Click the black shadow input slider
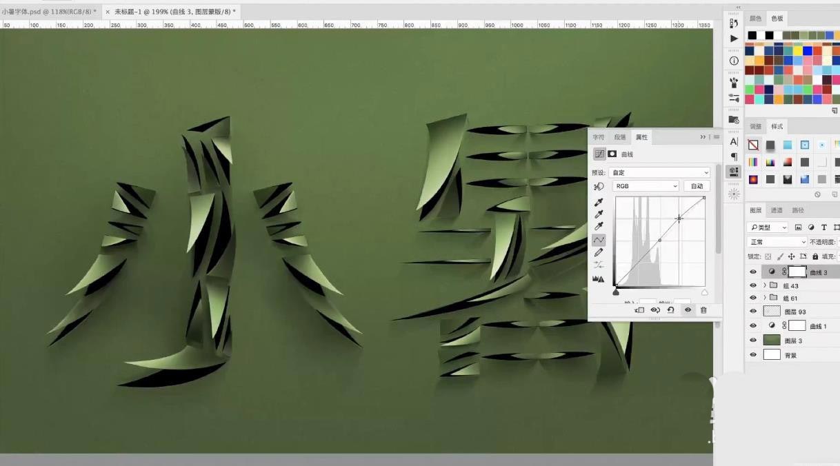840x466 pixels. pyautogui.click(x=616, y=292)
